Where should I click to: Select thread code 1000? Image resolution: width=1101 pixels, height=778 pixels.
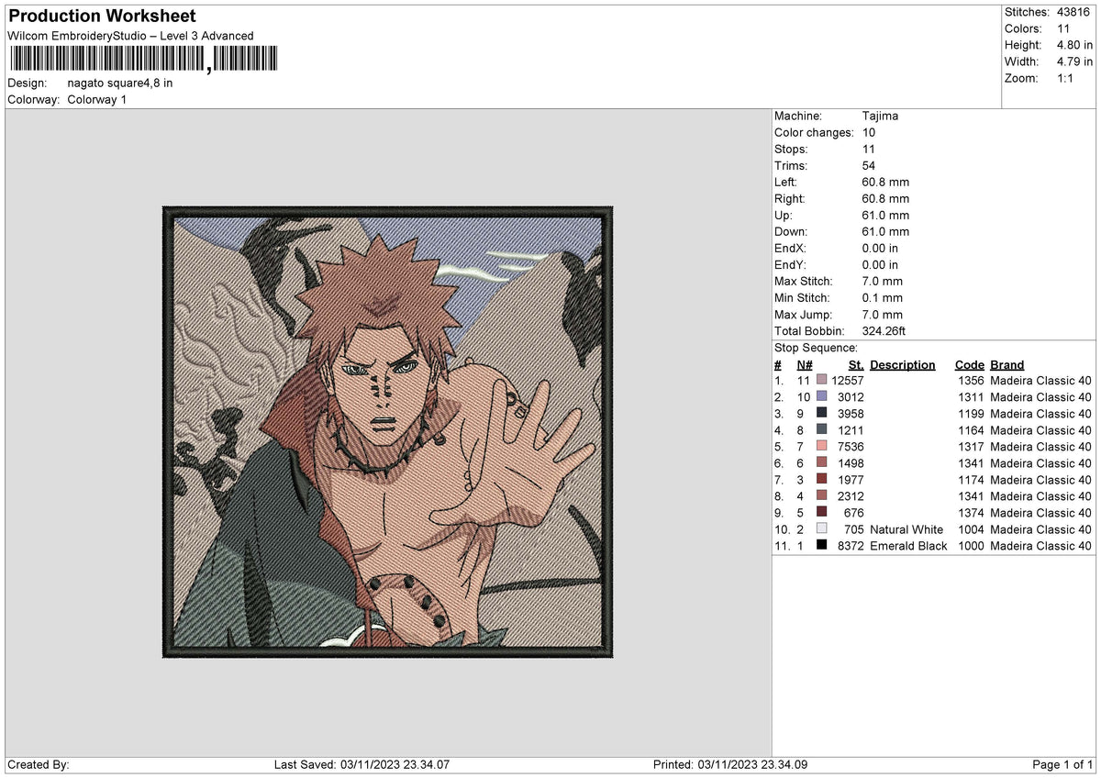pos(971,546)
